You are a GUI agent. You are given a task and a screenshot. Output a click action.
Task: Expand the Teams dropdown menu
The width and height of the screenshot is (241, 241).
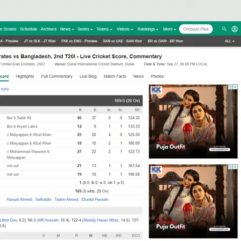pyautogui.click(x=104, y=29)
